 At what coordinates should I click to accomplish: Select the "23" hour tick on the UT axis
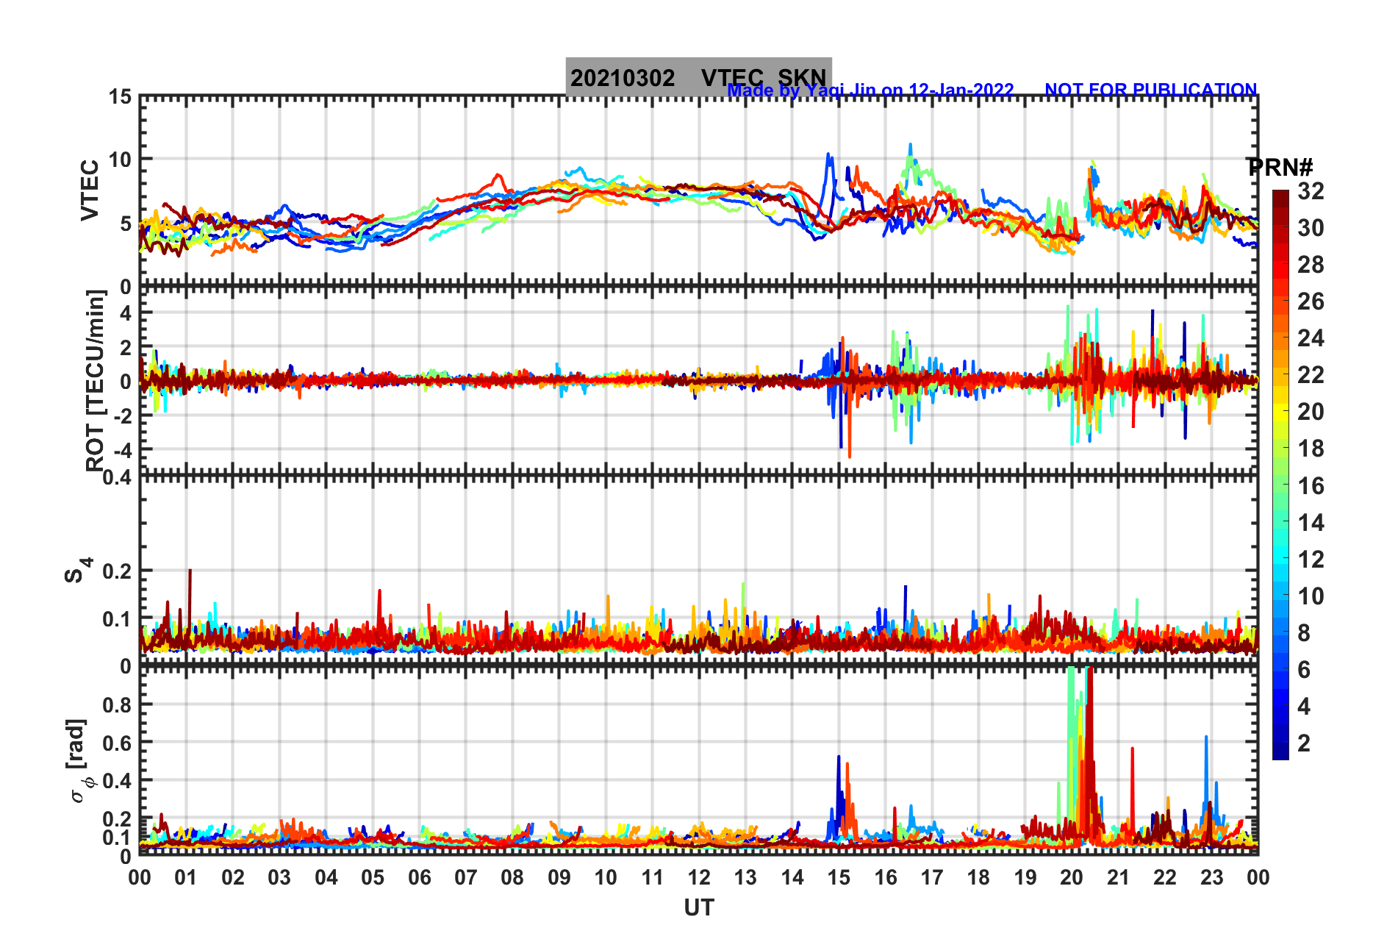pos(1212,877)
